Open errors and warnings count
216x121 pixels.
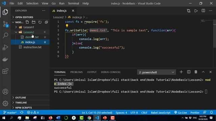(x=33, y=113)
